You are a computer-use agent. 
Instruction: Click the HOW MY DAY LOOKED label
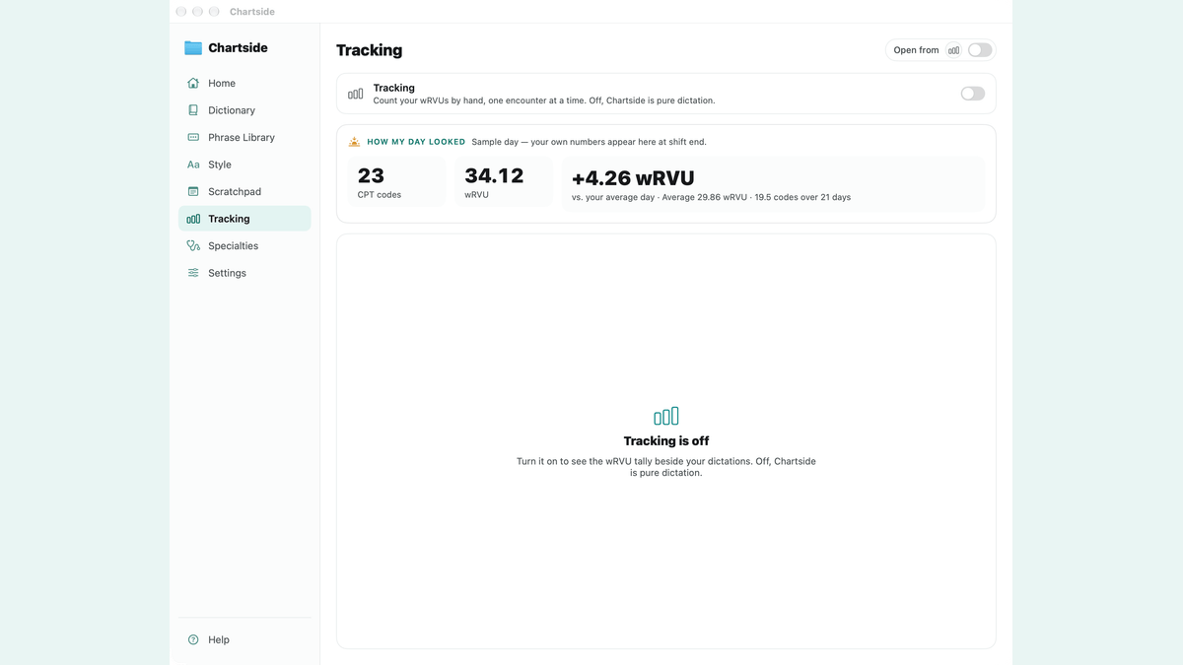tap(416, 142)
